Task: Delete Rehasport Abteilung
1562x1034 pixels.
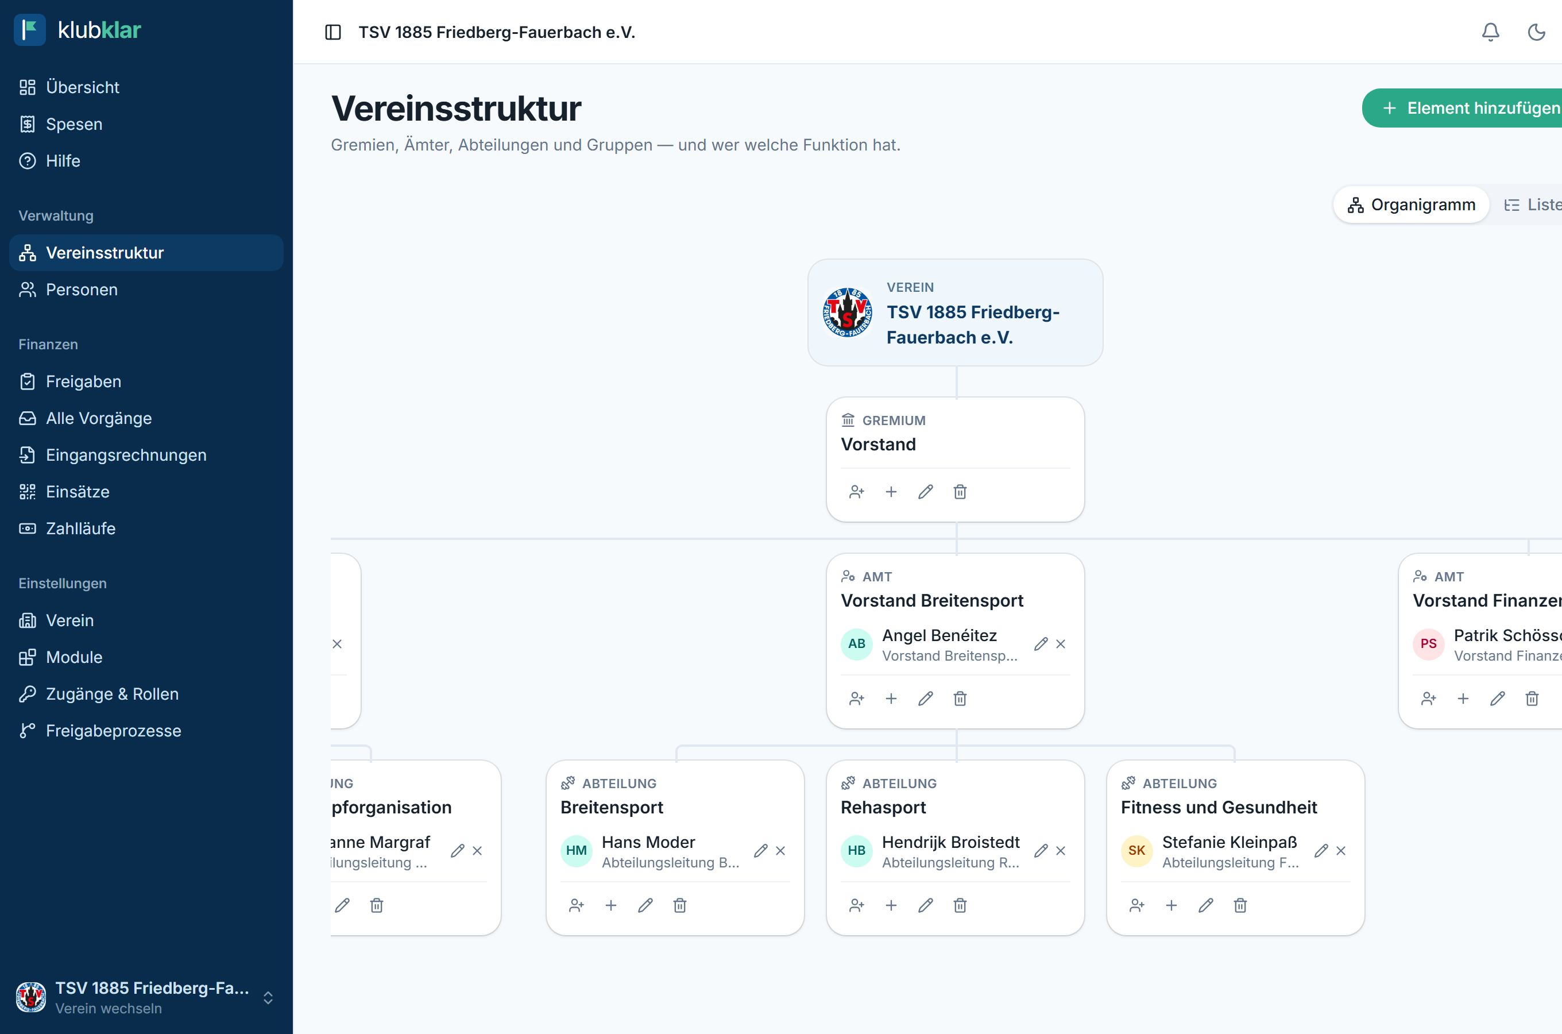Action: [x=960, y=906]
